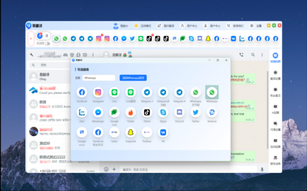
Task: Open the 翻译设置 side panel tab
Action: click(x=275, y=75)
